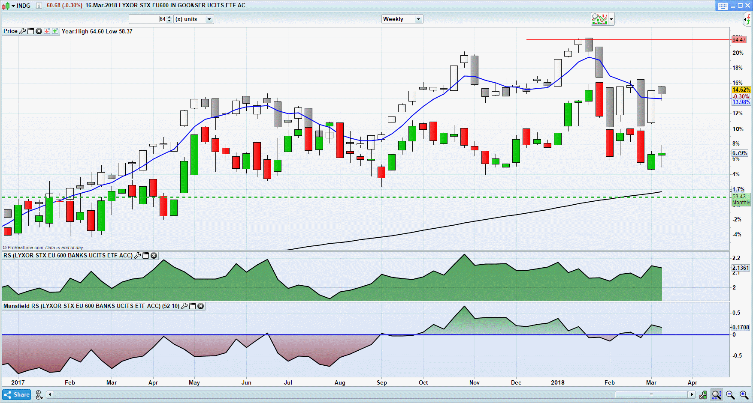Expand the chart style dropdown arrow beside INDG
The height and width of the screenshot is (403, 753).
point(13,6)
